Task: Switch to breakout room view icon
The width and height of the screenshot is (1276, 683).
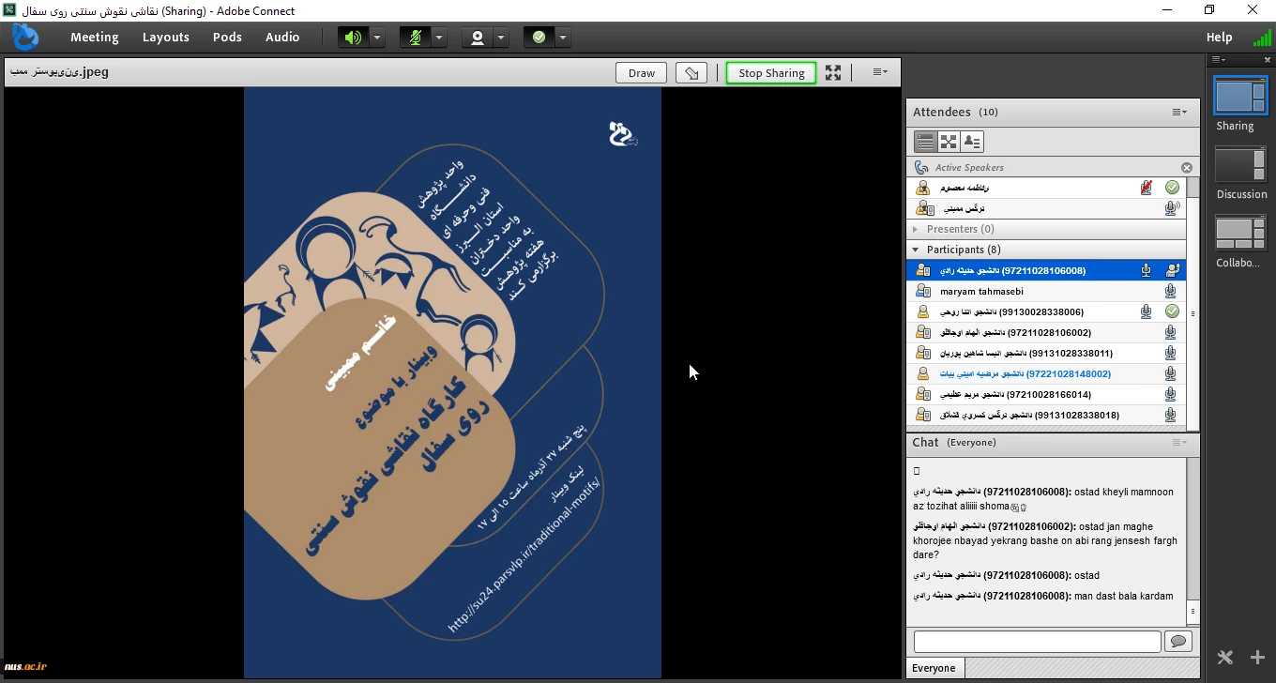Action: point(949,142)
